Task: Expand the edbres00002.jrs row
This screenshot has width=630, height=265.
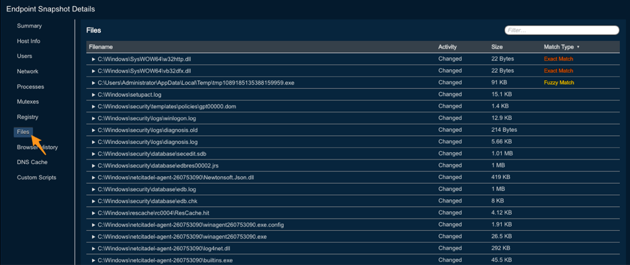Action: tap(93, 165)
